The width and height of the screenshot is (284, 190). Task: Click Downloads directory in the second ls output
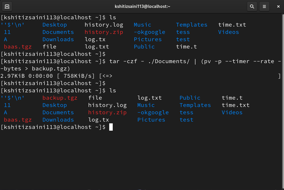[x=58, y=120]
